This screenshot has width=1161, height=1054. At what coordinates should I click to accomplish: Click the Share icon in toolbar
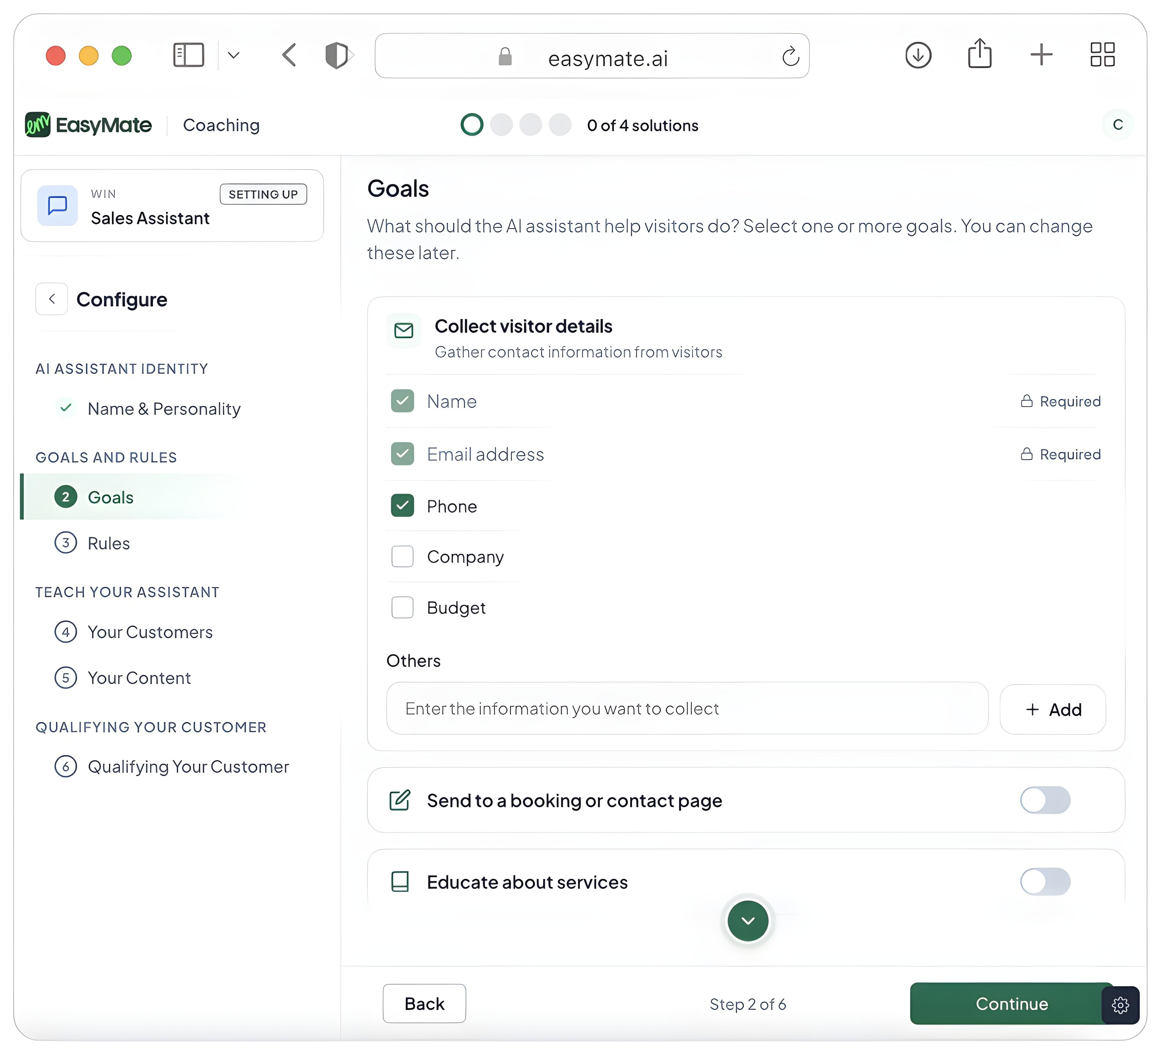pos(979,54)
